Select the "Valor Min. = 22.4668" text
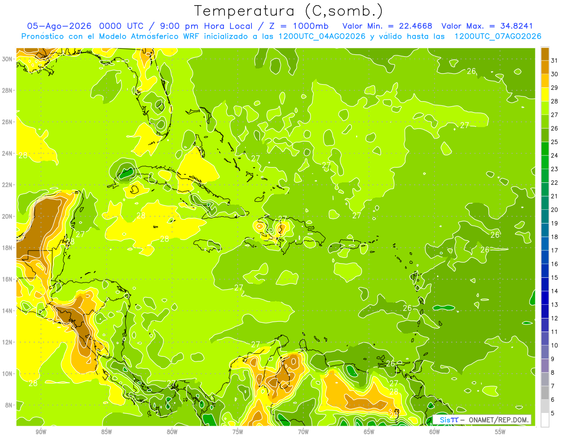Viewport: 567px width, 438px height. coord(387,26)
